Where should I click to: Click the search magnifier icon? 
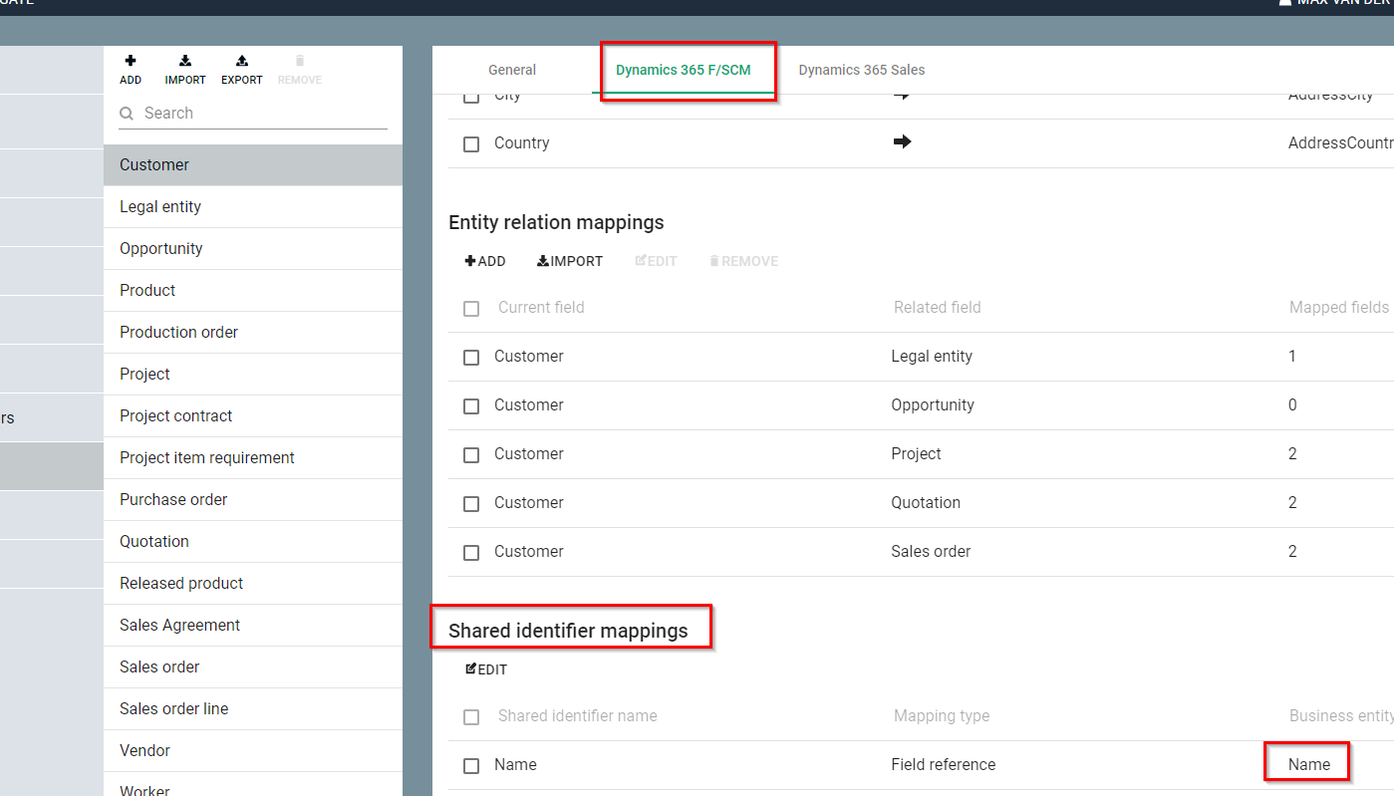coord(127,114)
